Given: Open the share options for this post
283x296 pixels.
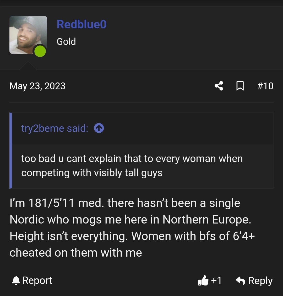Looking at the screenshot, I should (219, 86).
